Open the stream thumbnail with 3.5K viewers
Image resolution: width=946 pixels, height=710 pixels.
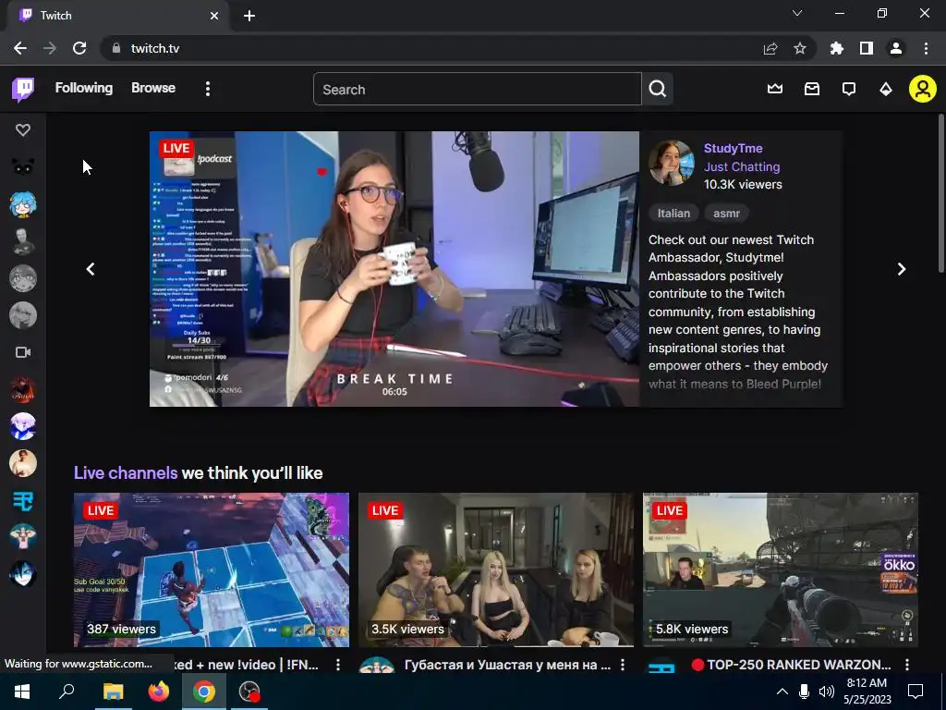(x=496, y=569)
